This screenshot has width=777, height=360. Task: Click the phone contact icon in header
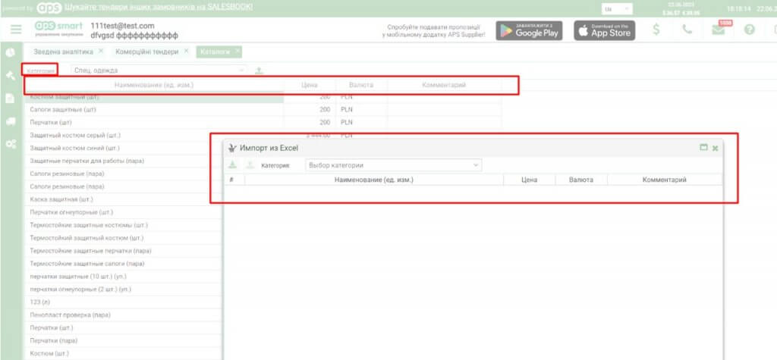687,30
